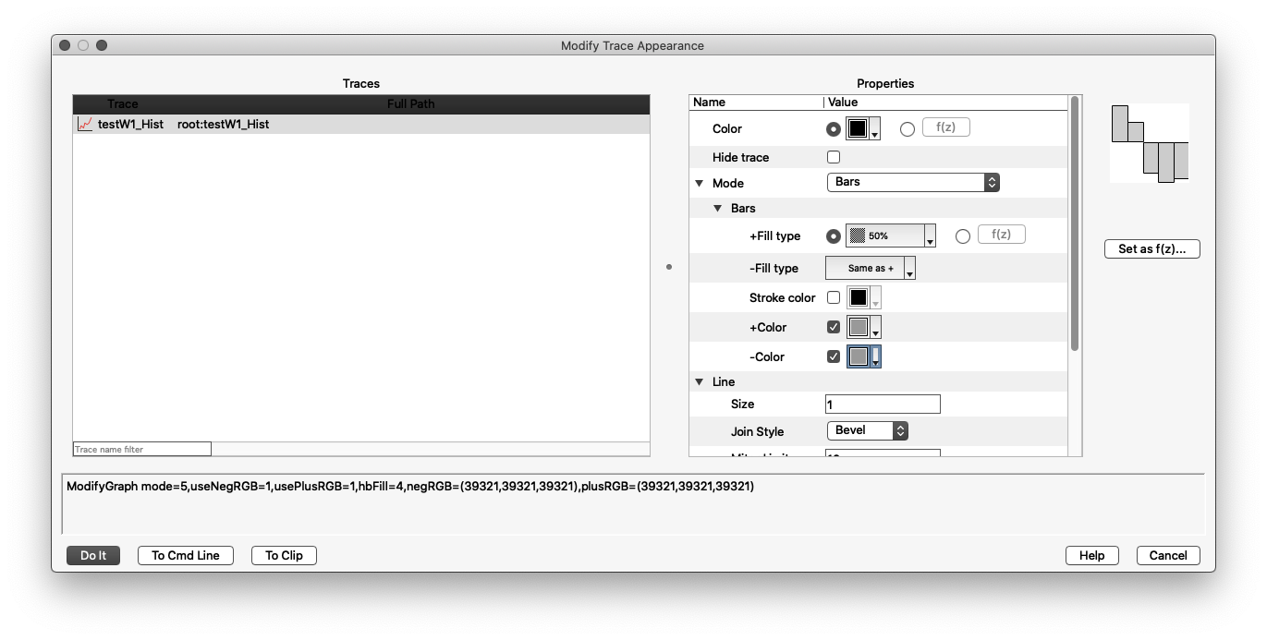The width and height of the screenshot is (1267, 640).
Task: Enable the Stroke color checkbox
Action: click(x=834, y=297)
